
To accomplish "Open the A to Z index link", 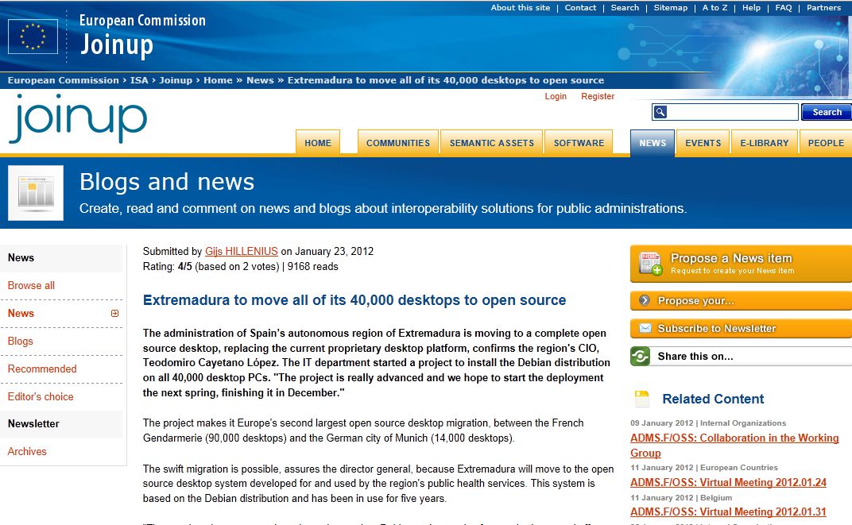I will [715, 8].
